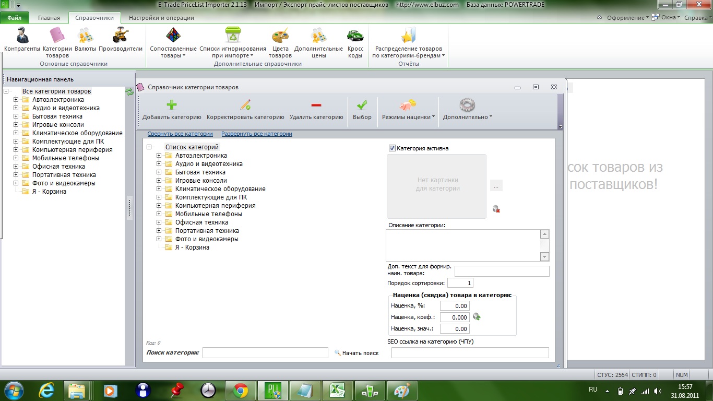Click the Выбор green checkmark button

(x=362, y=110)
